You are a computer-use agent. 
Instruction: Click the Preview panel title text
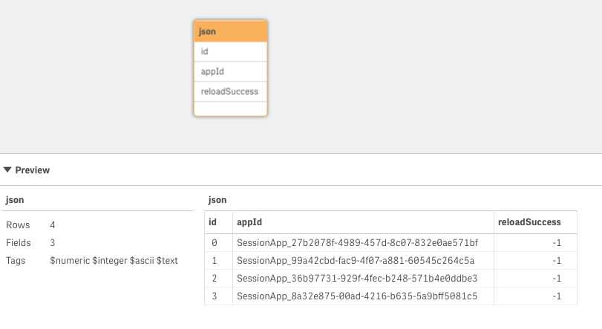[33, 170]
